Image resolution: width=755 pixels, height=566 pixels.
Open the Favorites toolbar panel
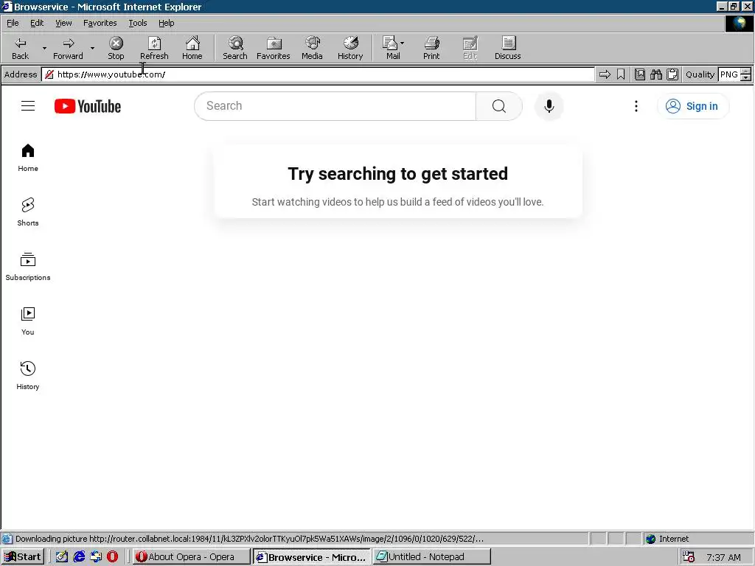pos(274,49)
